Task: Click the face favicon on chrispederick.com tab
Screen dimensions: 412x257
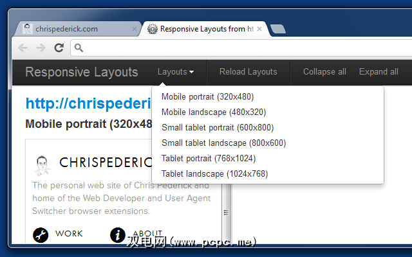Action: [27, 29]
